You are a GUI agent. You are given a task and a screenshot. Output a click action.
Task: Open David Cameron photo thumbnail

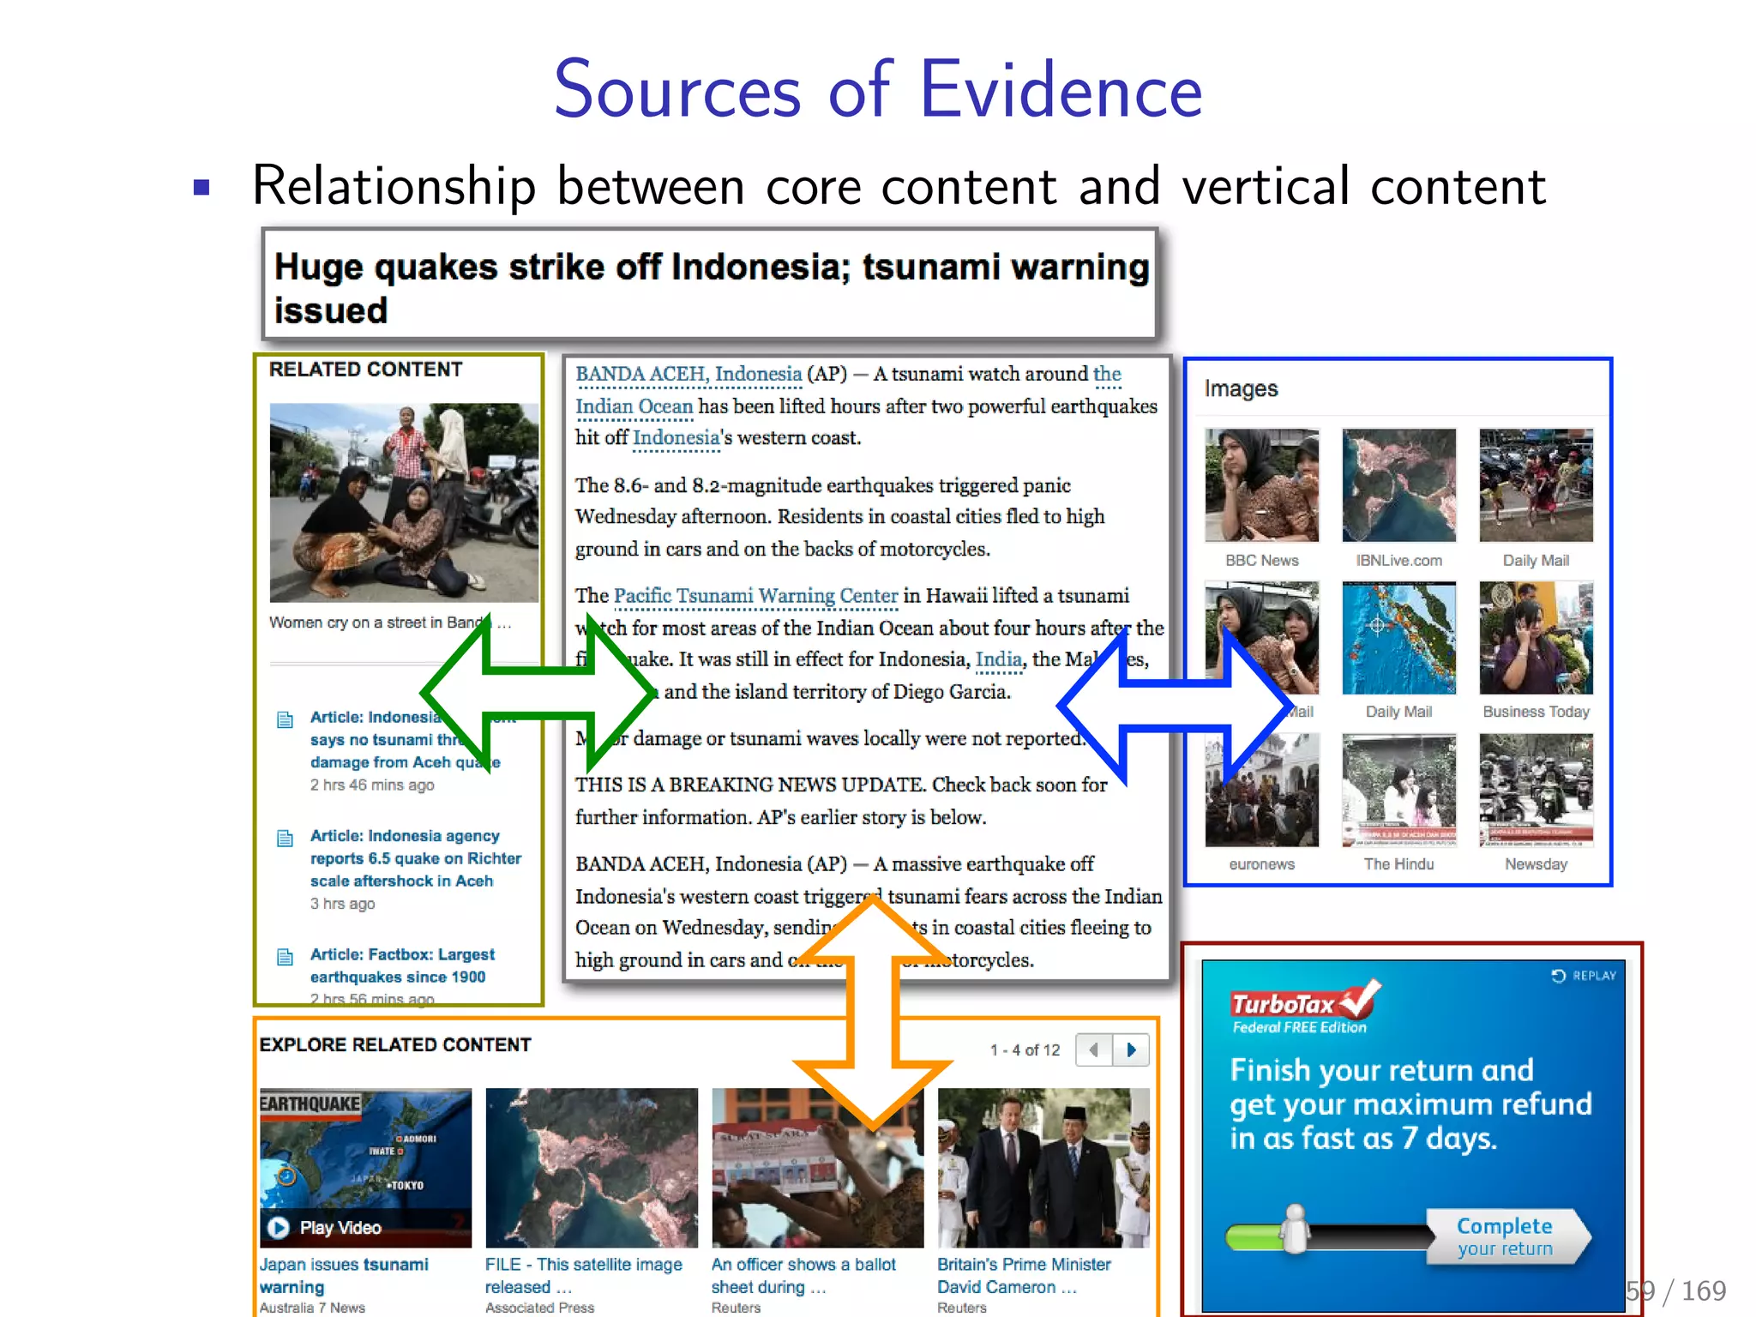pos(1043,1168)
